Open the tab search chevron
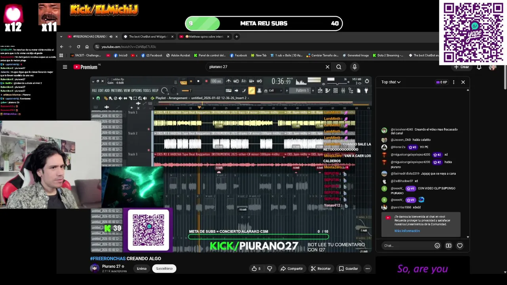The height and width of the screenshot is (285, 507). tap(61, 37)
